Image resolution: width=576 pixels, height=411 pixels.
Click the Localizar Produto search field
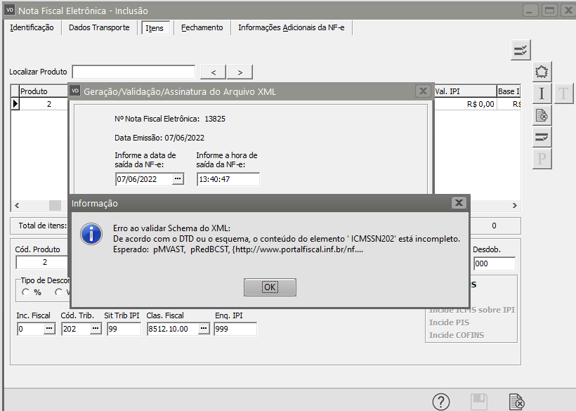point(133,72)
